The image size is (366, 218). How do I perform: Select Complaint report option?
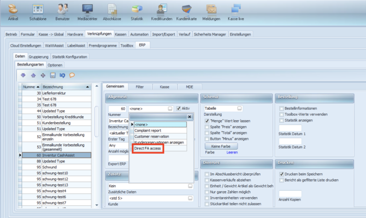[160, 131]
